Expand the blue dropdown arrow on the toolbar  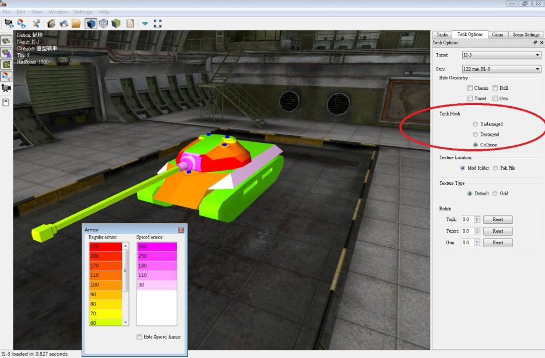(144, 23)
